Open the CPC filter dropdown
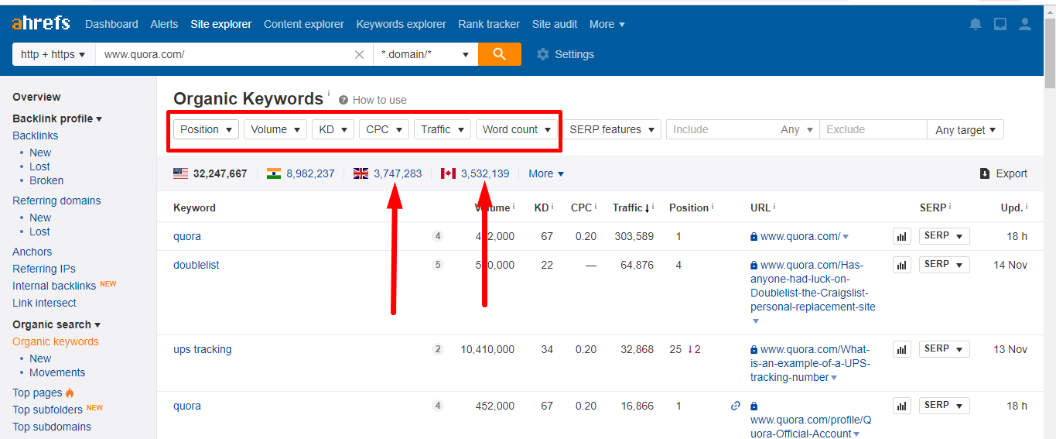This screenshot has width=1056, height=439. [384, 129]
